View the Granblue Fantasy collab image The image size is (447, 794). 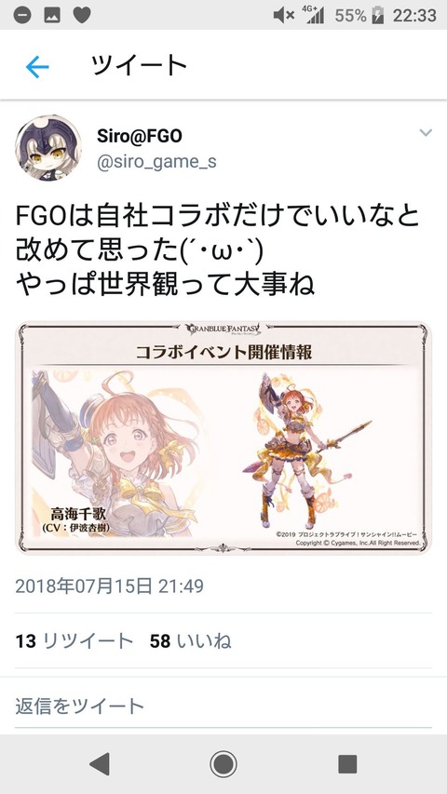[x=223, y=437]
